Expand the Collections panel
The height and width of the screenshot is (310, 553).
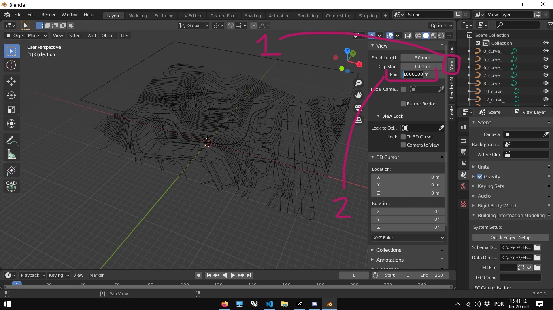click(x=389, y=250)
